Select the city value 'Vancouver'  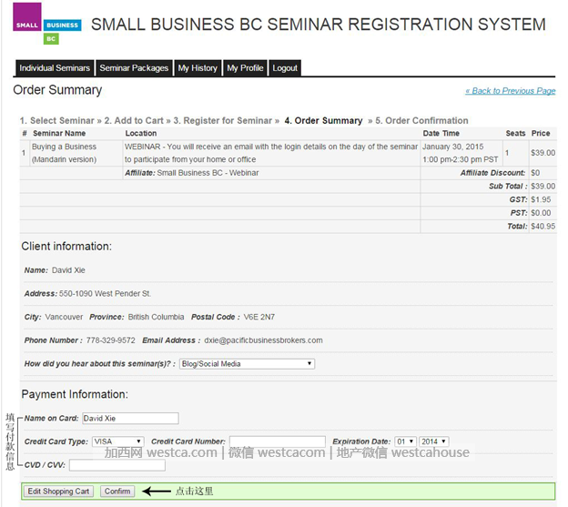(64, 317)
